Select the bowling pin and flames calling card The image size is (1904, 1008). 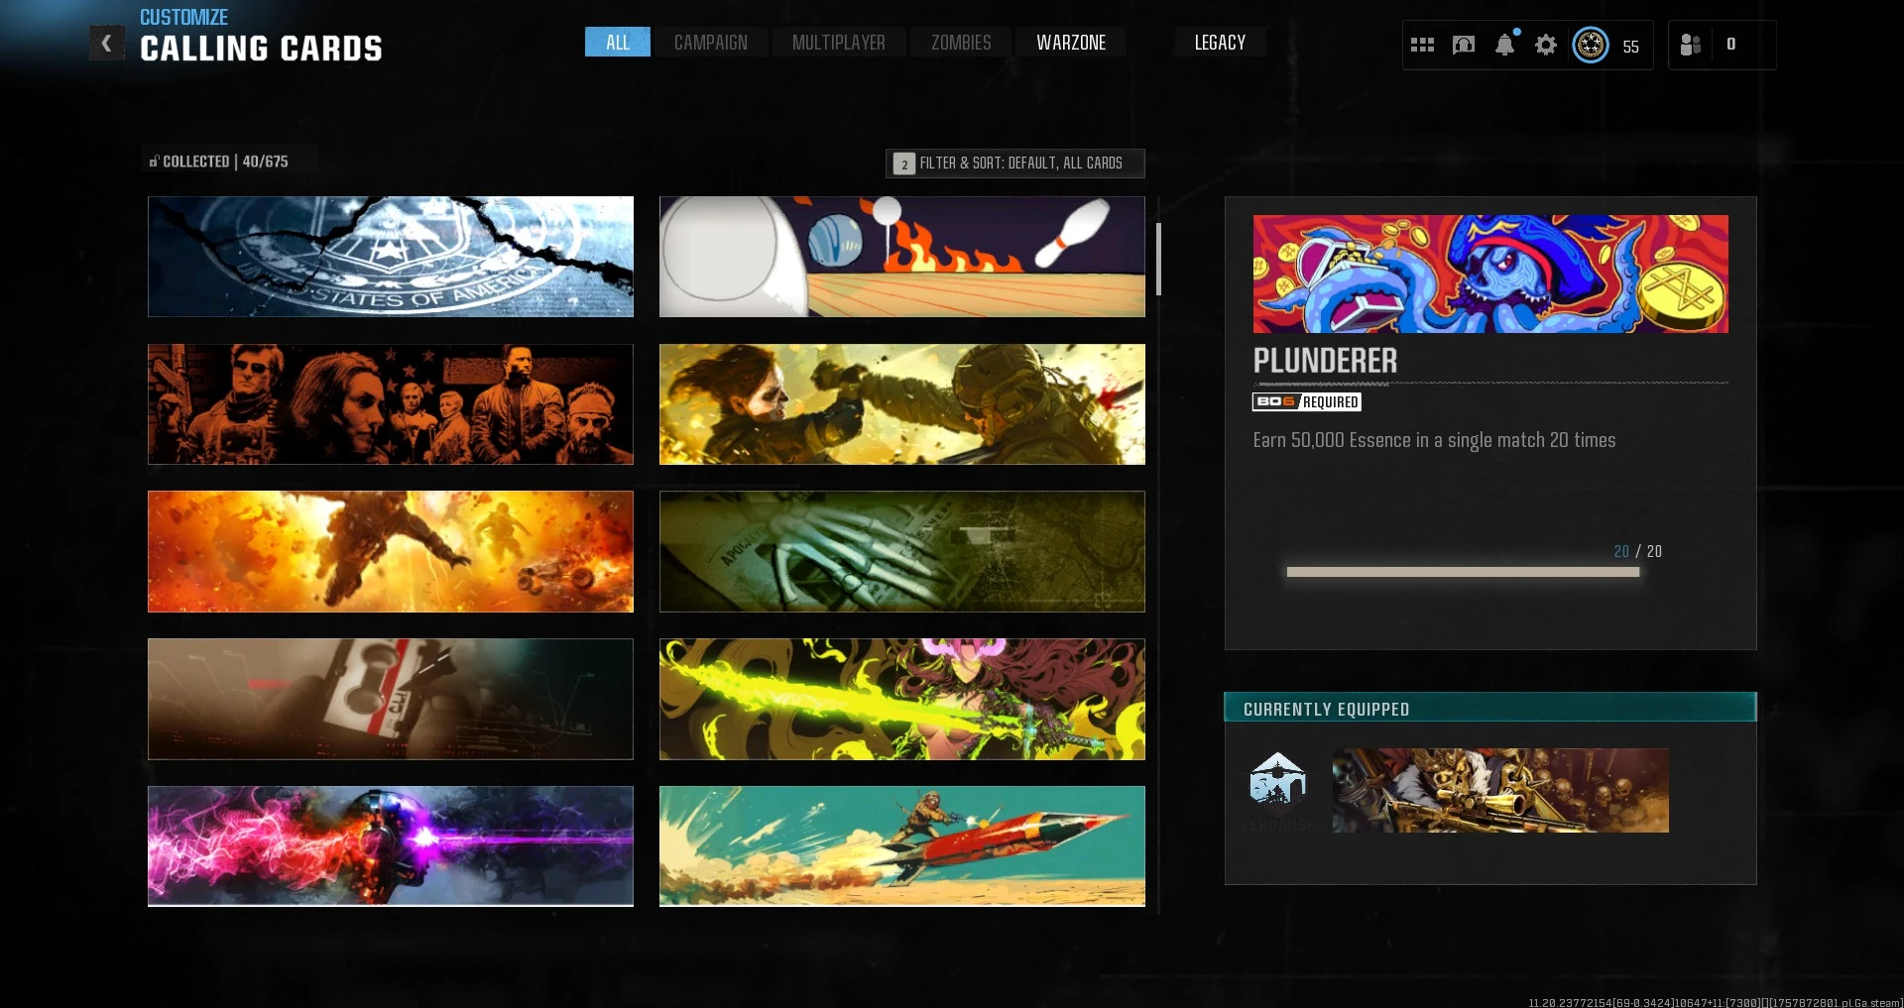[x=902, y=257]
